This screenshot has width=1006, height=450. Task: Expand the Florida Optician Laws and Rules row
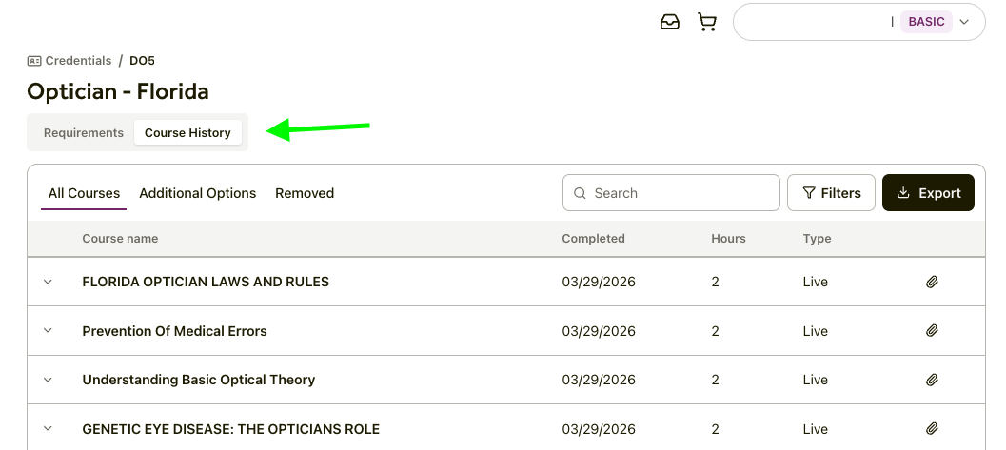(48, 282)
